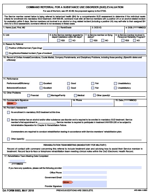The width and height of the screenshot is (150, 196).
Task: Mark Performance/Efficiency as Excellent
Action: (x=41, y=83)
